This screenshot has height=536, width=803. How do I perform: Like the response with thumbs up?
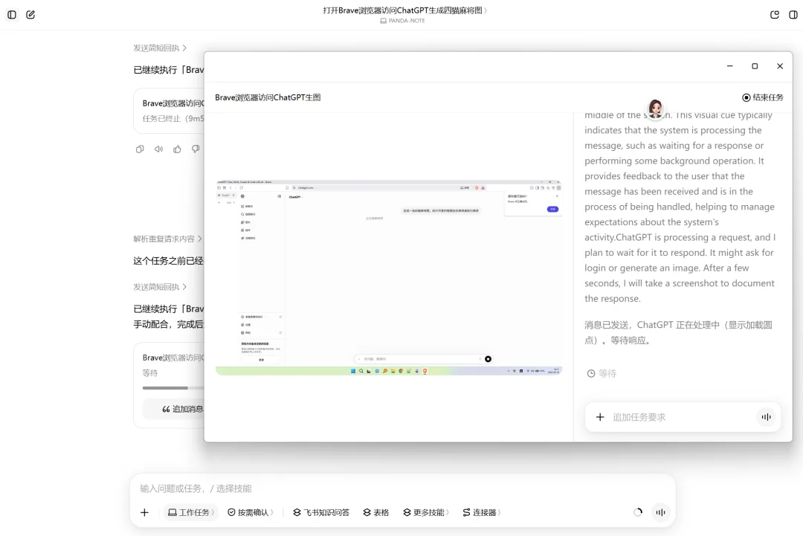click(x=177, y=149)
